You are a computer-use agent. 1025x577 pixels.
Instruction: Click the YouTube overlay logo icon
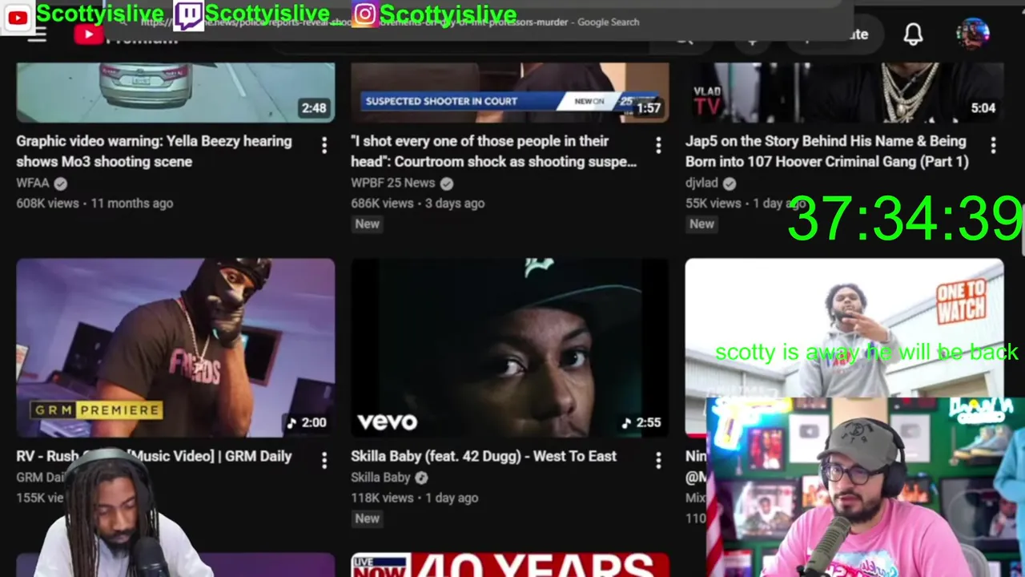[18, 16]
